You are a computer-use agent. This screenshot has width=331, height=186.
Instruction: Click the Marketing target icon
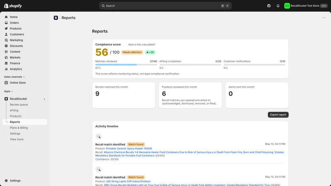pyautogui.click(x=6, y=40)
